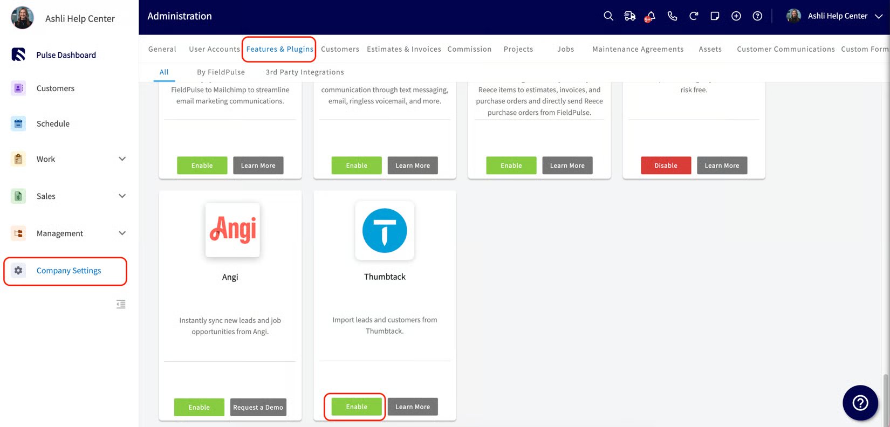Open the Commission tab
This screenshot has height=427, width=890.
469,49
